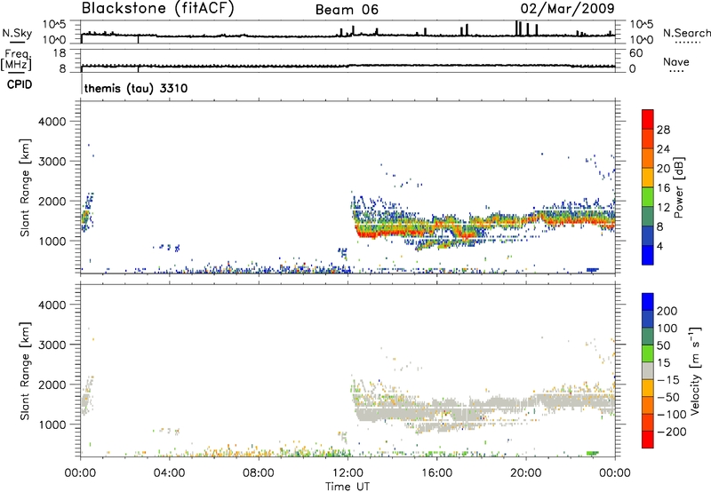The image size is (711, 492).
Task: Click the red top segment of Power colorbar
Action: 648,119
